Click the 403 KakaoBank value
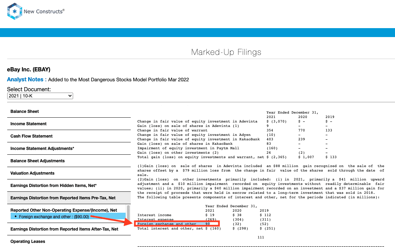Viewport: 395px width, 247px height. click(270, 139)
